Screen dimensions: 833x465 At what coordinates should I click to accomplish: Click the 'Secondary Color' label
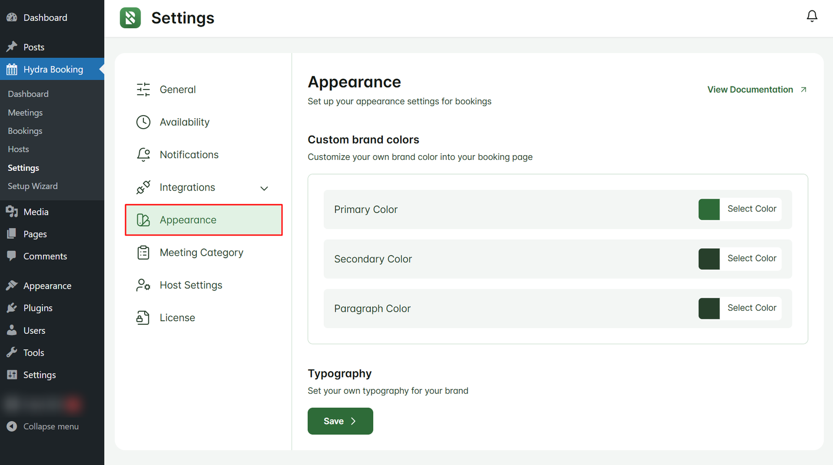373,259
